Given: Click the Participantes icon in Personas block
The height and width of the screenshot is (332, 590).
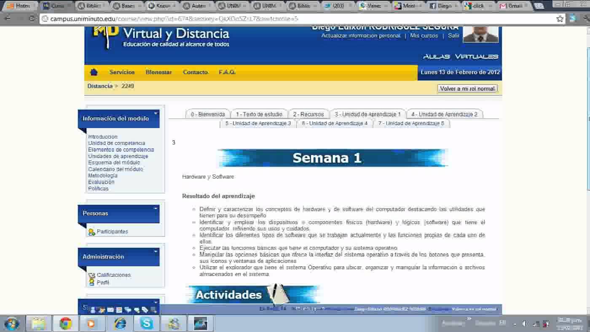Looking at the screenshot, I should [x=91, y=232].
